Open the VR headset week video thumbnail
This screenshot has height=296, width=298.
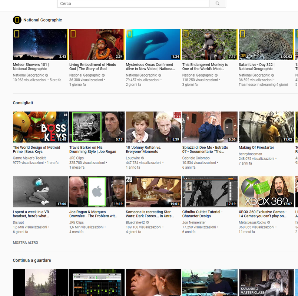pos(40,191)
